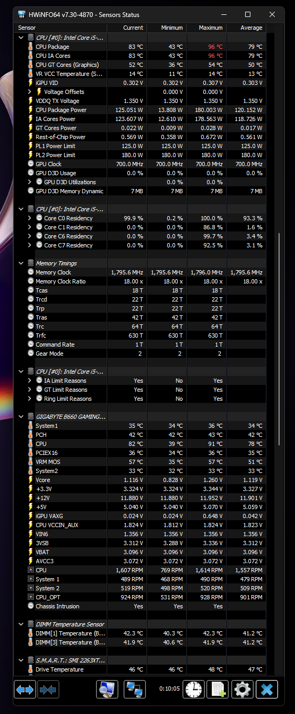This screenshot has width=295, height=714.
Task: Select the VDDQ TX Voltage row label
Action: click(57, 101)
